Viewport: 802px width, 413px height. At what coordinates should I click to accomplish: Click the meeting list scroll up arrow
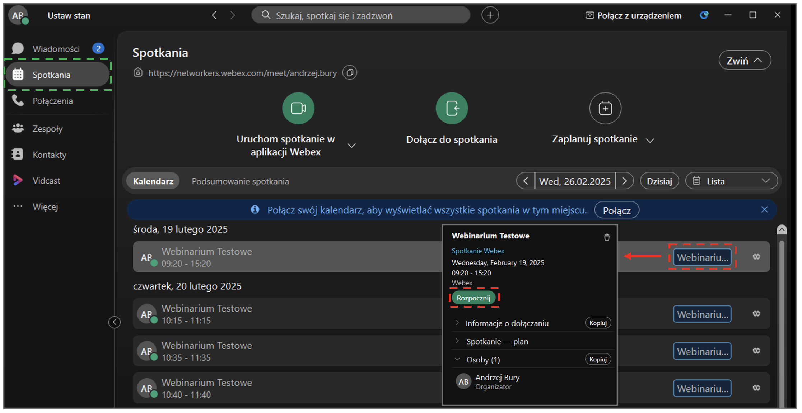(x=782, y=230)
